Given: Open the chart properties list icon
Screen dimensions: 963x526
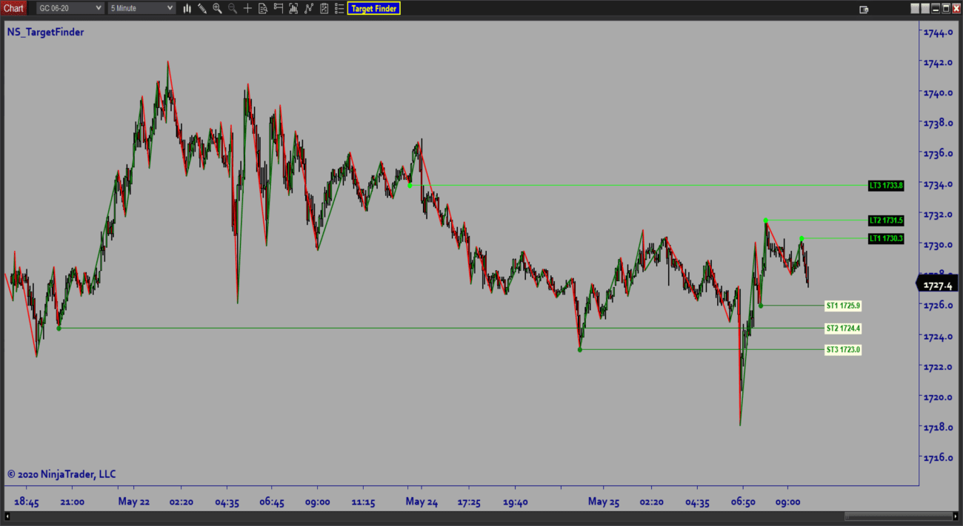Looking at the screenshot, I should pyautogui.click(x=339, y=8).
